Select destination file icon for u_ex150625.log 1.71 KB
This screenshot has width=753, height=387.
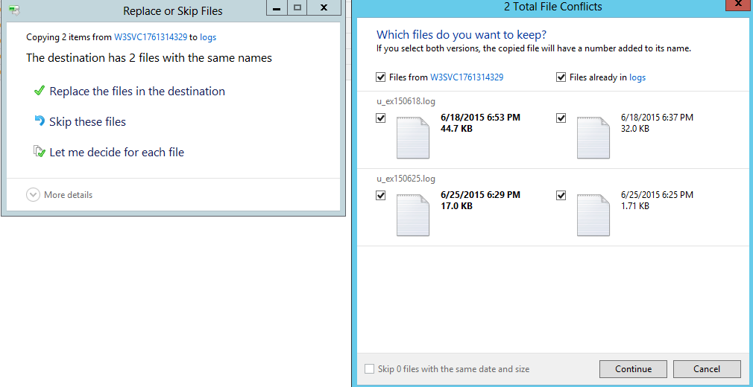(593, 215)
